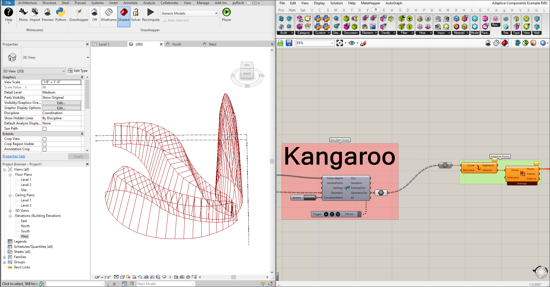Open the pyRevit ribbon tab

[238, 3]
